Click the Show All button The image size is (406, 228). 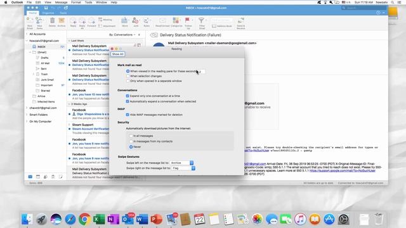(x=117, y=54)
